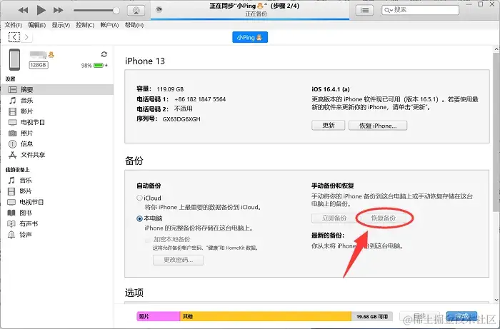Click the fast forward next button
This screenshot has height=329, width=500.
click(58, 10)
